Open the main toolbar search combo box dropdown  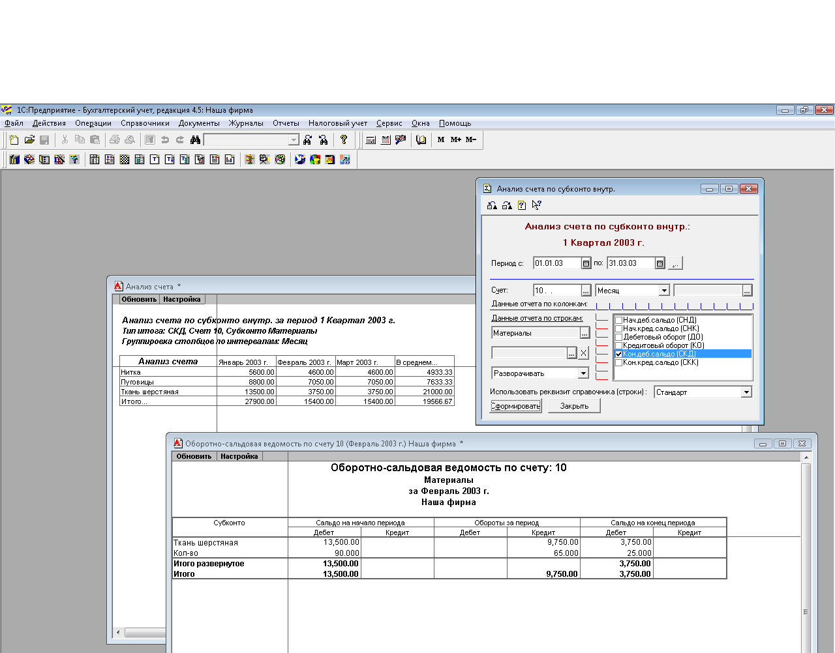click(294, 140)
